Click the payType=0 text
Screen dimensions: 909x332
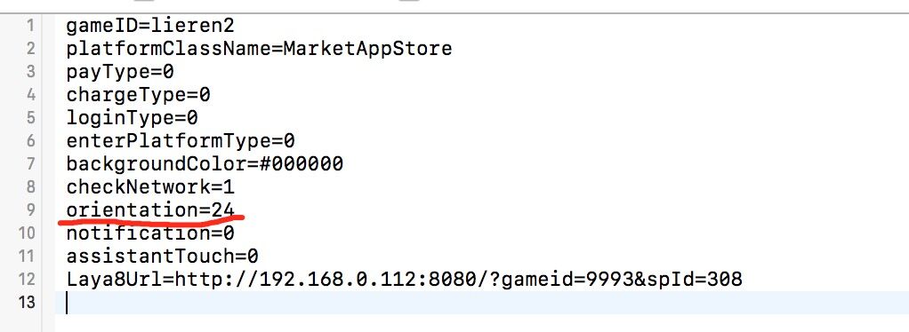coord(120,72)
